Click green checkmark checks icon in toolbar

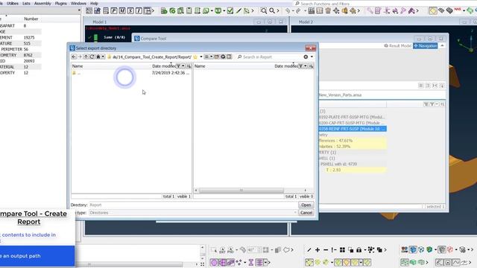(x=230, y=11)
